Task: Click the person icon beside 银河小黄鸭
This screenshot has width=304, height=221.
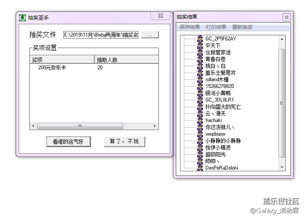Action: coord(200,93)
